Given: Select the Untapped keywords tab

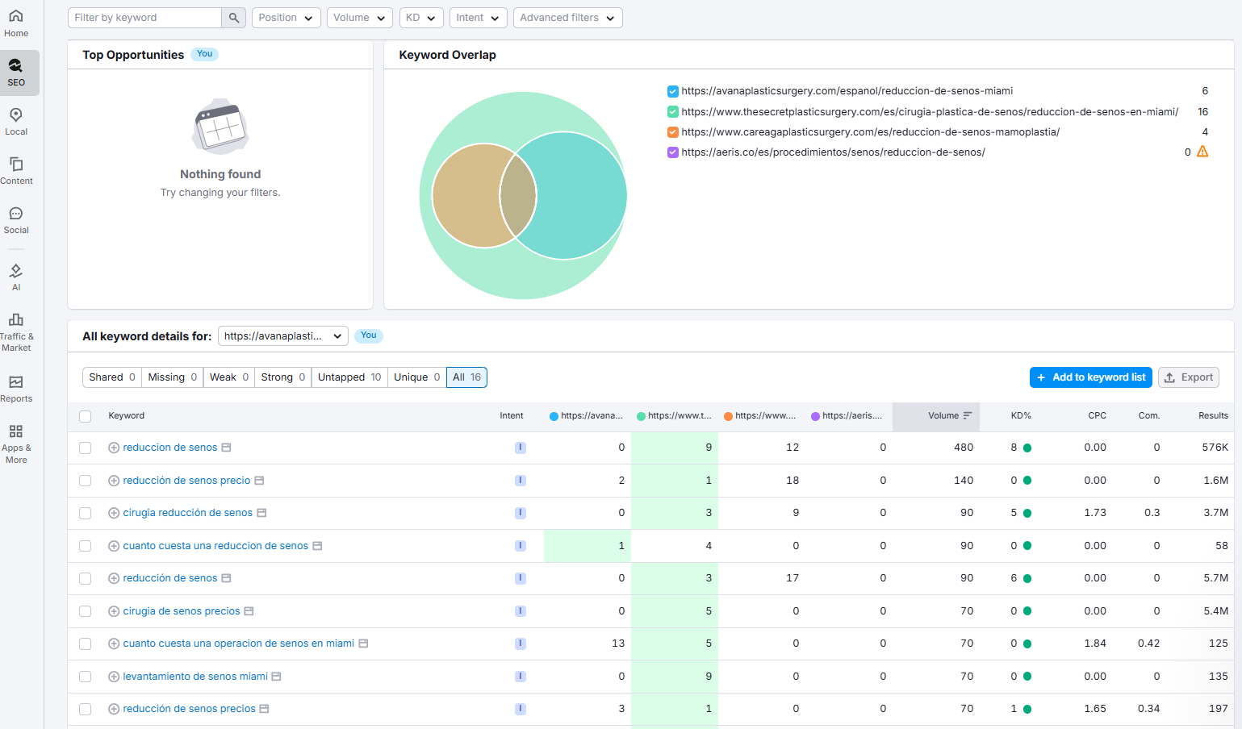Looking at the screenshot, I should (x=349, y=377).
